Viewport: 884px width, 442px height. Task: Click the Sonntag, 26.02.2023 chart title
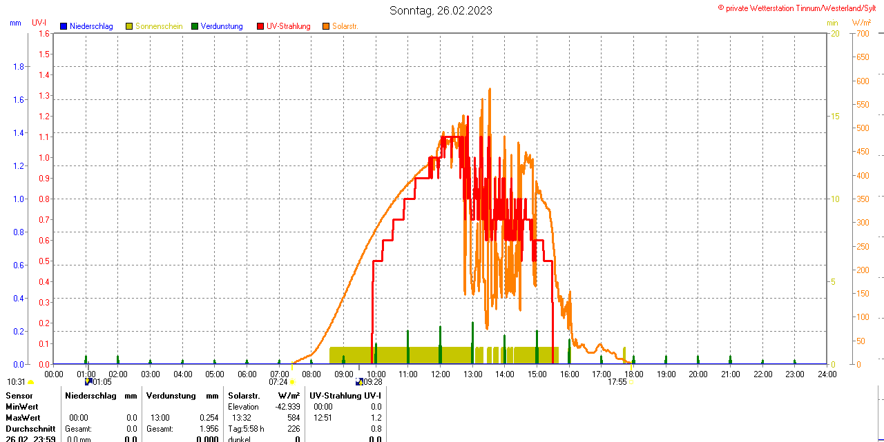click(x=441, y=10)
